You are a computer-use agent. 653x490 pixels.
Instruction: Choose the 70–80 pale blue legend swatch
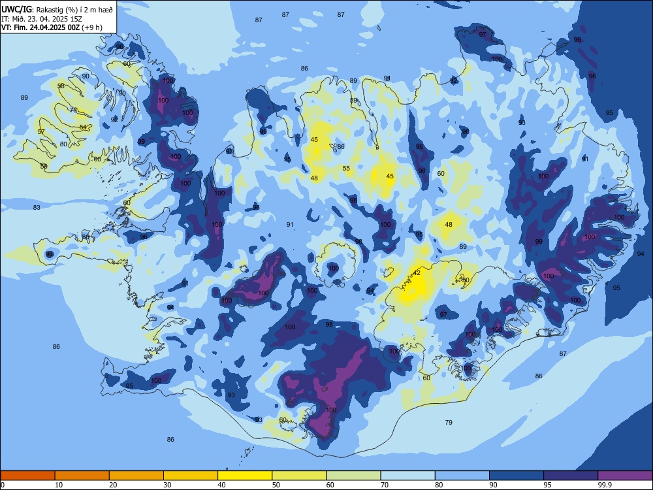[x=407, y=476]
